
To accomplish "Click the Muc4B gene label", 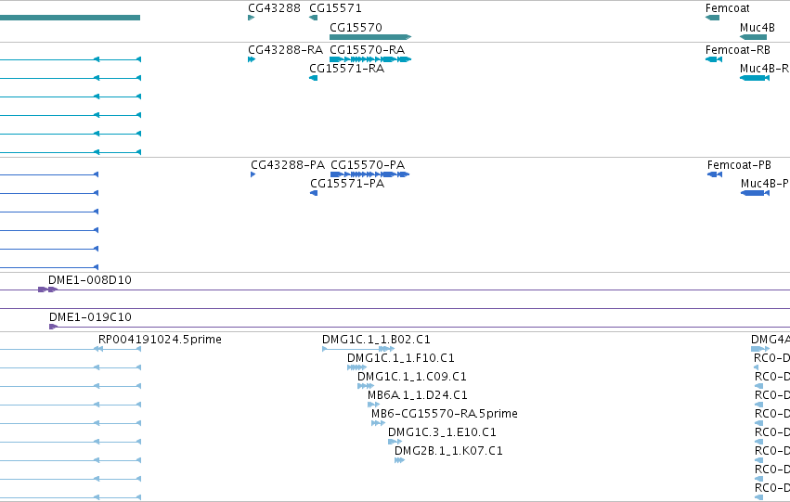I will pyautogui.click(x=758, y=27).
